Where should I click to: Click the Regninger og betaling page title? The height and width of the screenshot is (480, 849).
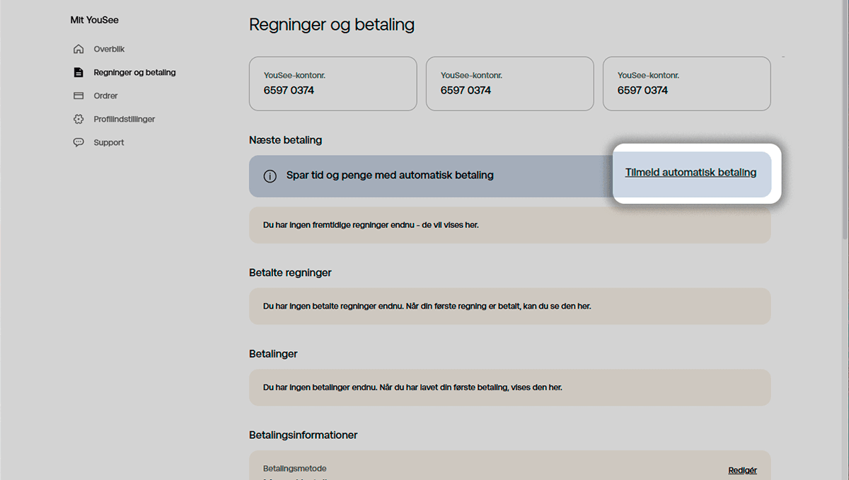pyautogui.click(x=331, y=24)
